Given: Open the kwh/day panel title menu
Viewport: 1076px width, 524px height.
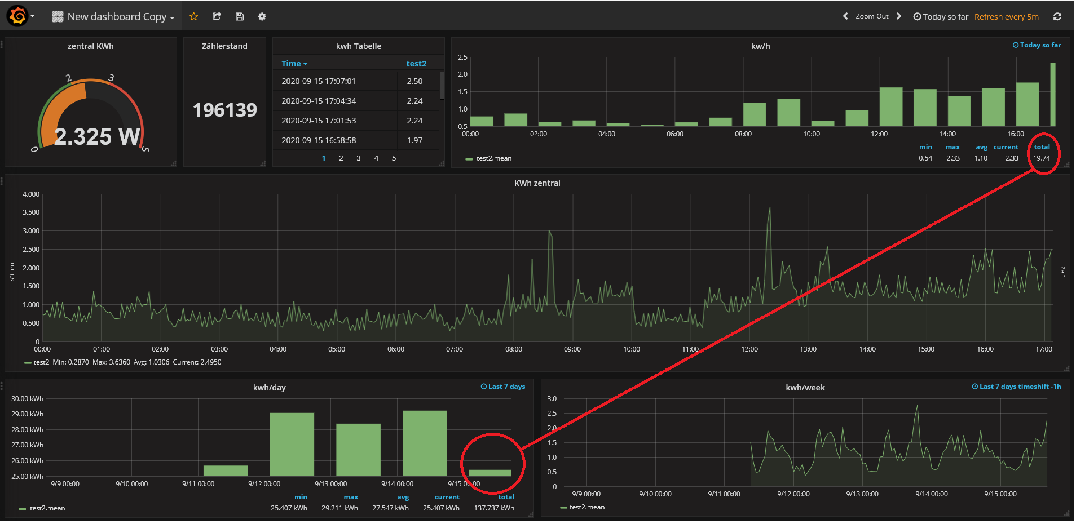Looking at the screenshot, I should 269,388.
